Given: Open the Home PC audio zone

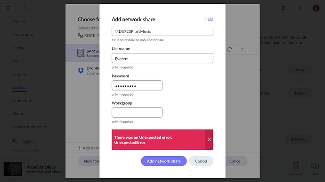Looking at the screenshot, I should [296, 169].
